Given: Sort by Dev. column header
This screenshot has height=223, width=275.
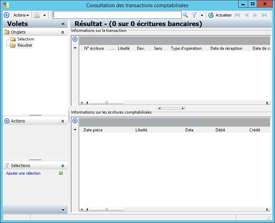Looking at the screenshot, I should click(x=141, y=48).
